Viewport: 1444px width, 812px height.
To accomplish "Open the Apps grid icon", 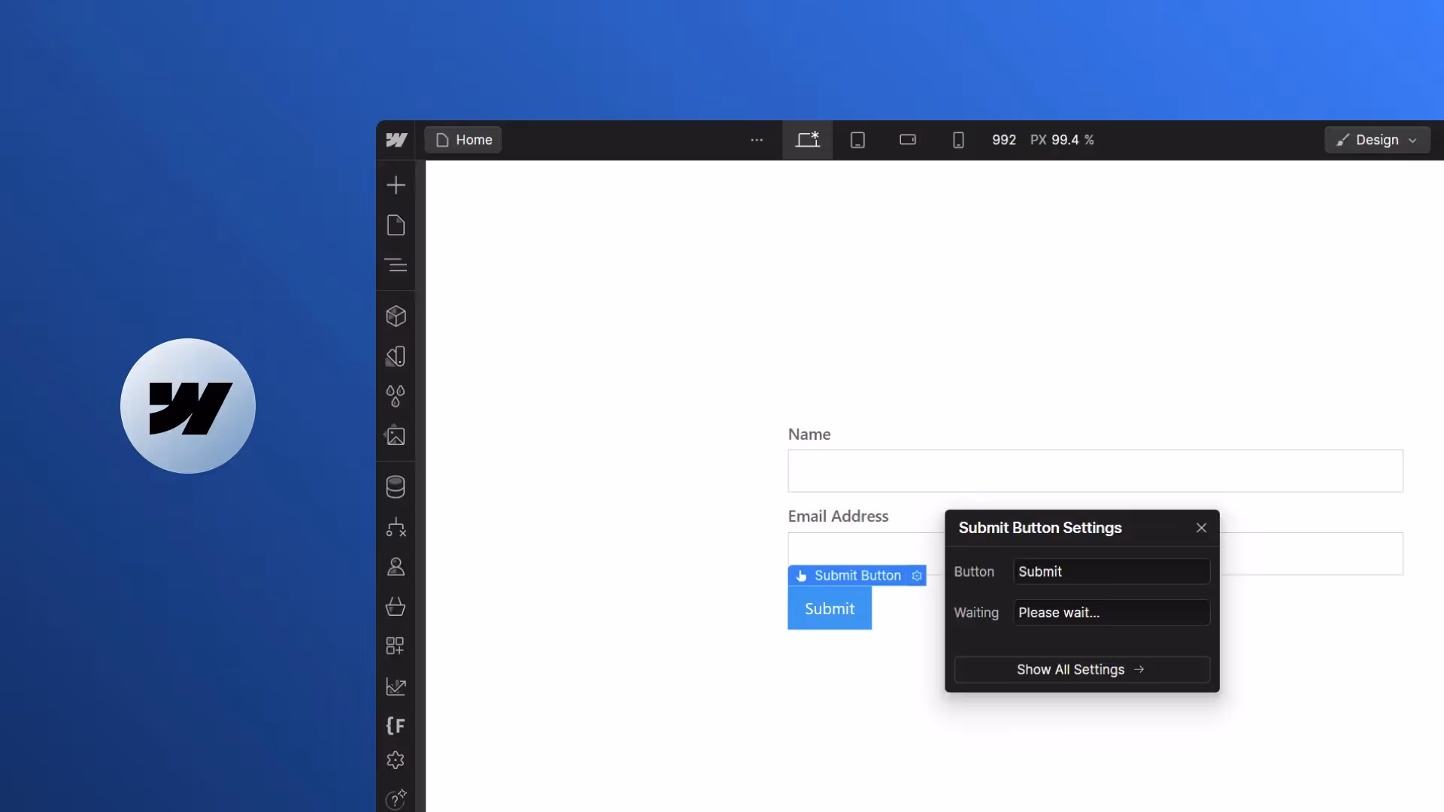I will [x=396, y=646].
